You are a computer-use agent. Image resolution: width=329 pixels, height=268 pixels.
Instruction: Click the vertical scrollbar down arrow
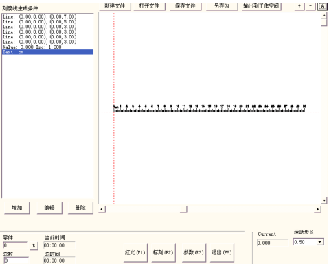tap(324, 201)
